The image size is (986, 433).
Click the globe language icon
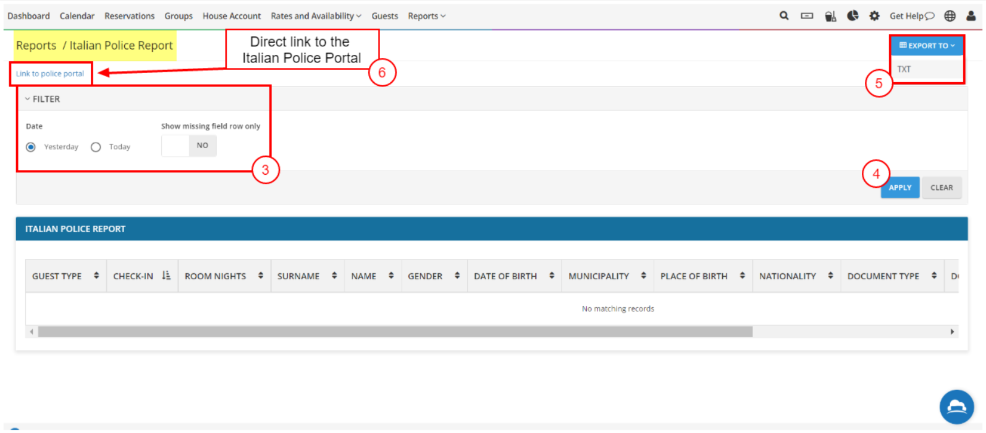pos(950,16)
